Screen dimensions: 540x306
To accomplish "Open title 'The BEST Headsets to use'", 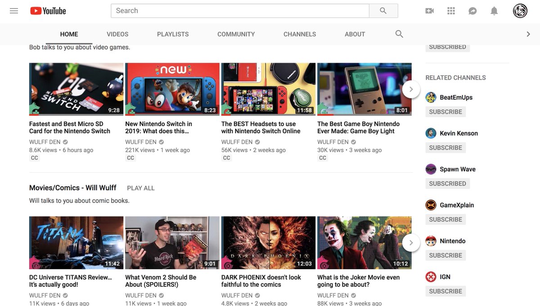I will (x=261, y=127).
